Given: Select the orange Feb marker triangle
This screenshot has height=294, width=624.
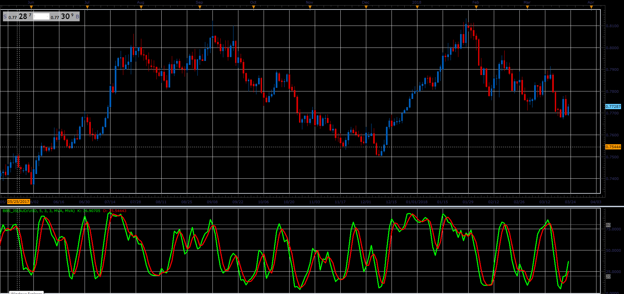Looking at the screenshot, I should click(x=476, y=7).
